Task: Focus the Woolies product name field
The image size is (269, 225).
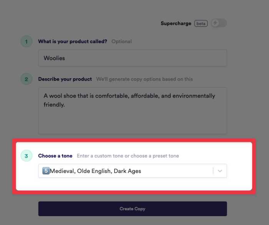Action: (x=133, y=58)
